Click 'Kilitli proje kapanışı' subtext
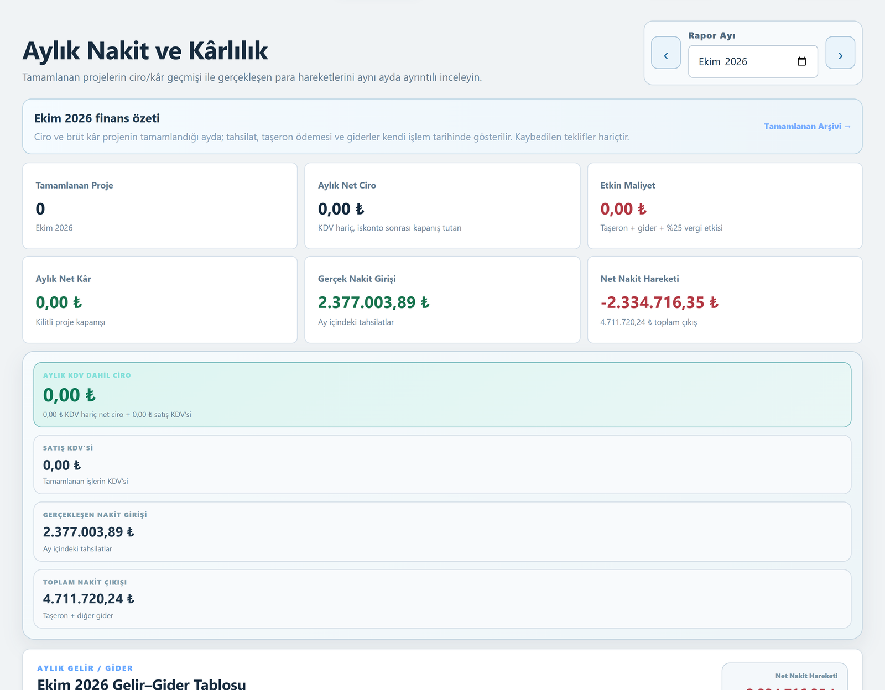The image size is (885, 690). pos(70,322)
